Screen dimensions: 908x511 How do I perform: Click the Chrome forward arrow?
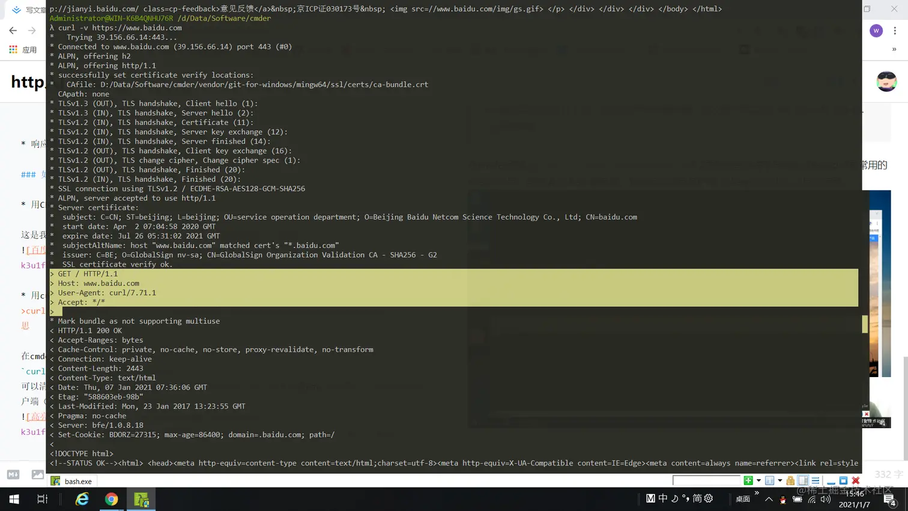pyautogui.click(x=32, y=31)
